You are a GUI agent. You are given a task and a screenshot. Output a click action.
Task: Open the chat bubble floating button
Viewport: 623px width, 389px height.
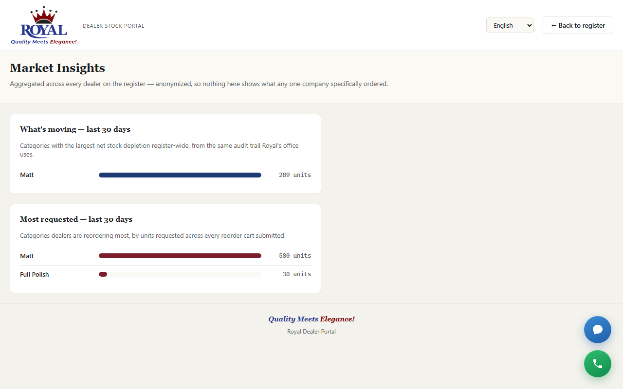(x=598, y=330)
